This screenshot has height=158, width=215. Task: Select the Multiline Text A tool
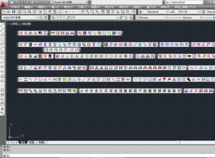(x=2, y=109)
